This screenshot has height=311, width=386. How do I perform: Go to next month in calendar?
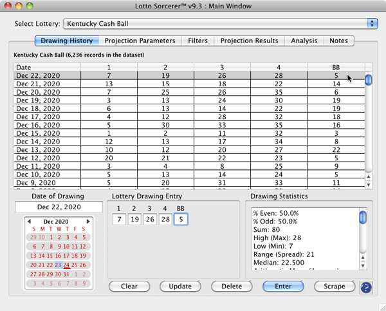(x=89, y=221)
